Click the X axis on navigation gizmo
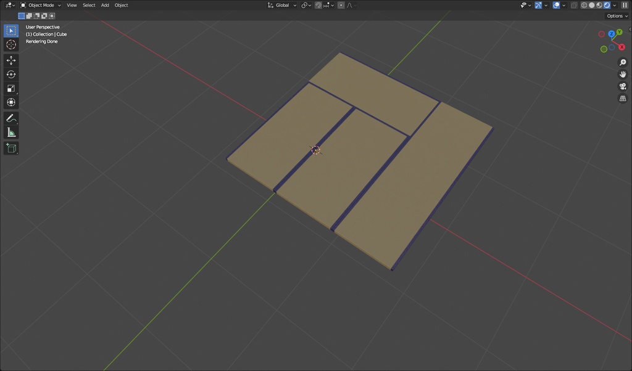The width and height of the screenshot is (632, 371). pyautogui.click(x=622, y=47)
